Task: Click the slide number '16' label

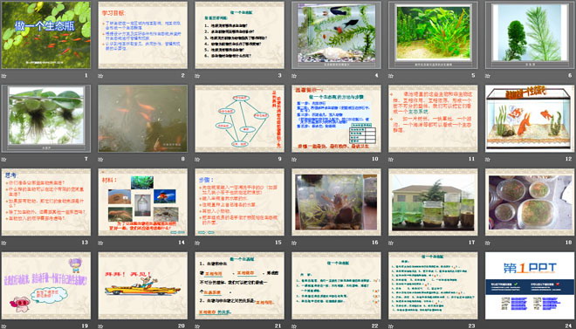Action: [375, 242]
